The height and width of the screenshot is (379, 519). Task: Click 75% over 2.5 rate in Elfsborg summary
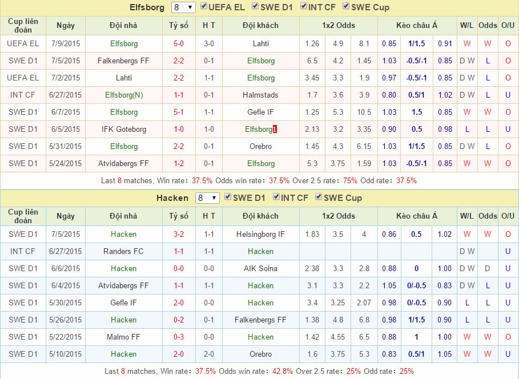click(x=350, y=181)
